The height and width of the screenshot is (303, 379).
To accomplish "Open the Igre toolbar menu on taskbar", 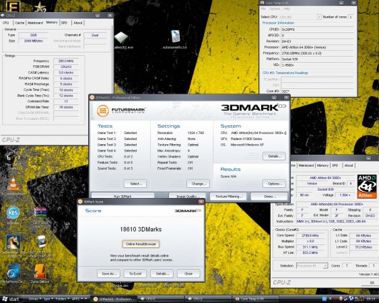I will 48,299.
